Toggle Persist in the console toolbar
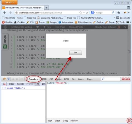The height and width of the screenshot is (124, 132). 20,84
